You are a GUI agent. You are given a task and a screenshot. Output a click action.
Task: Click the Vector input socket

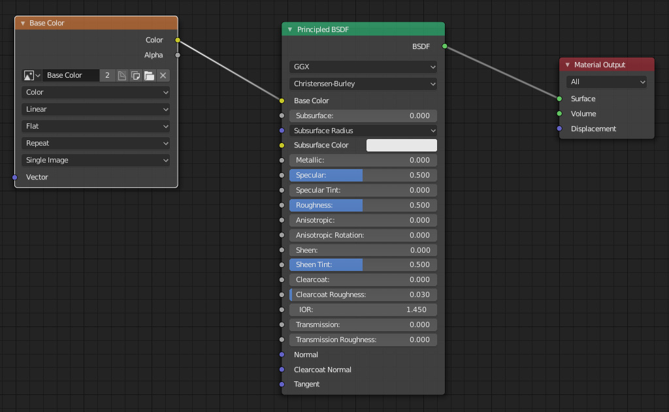[x=15, y=177]
